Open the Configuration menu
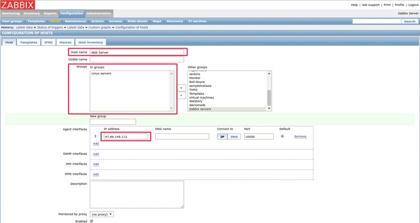This screenshot has height=223, width=420. (x=72, y=13)
